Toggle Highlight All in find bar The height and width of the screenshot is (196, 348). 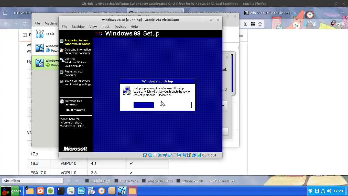[x=97, y=181]
